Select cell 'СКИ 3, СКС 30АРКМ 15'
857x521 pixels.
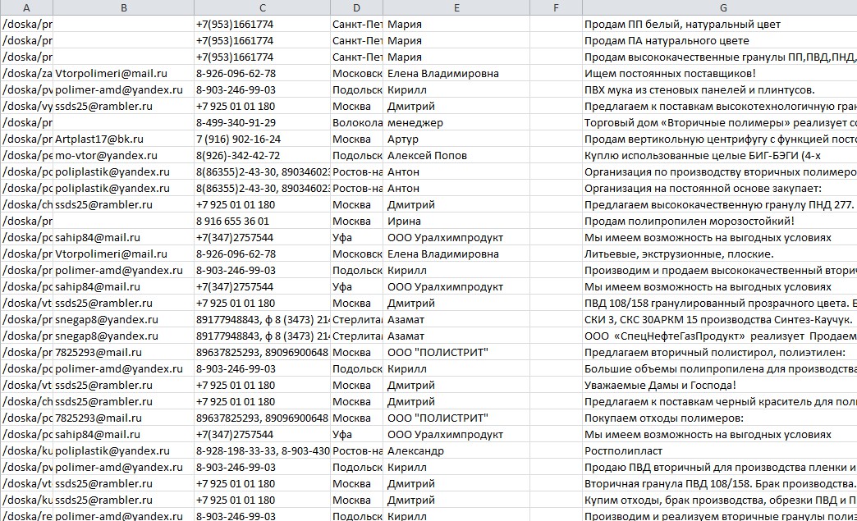(x=720, y=319)
